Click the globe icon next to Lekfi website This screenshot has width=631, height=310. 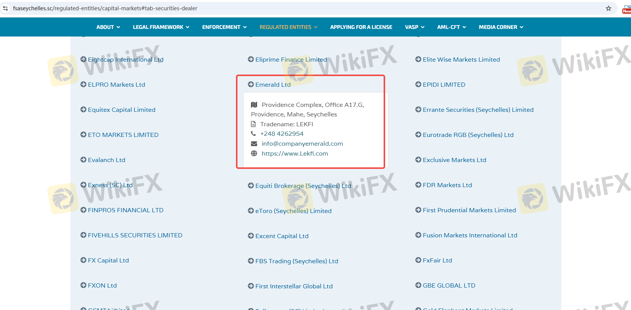click(254, 154)
